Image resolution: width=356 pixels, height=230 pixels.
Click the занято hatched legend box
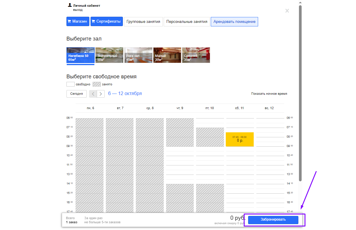coord(97,84)
